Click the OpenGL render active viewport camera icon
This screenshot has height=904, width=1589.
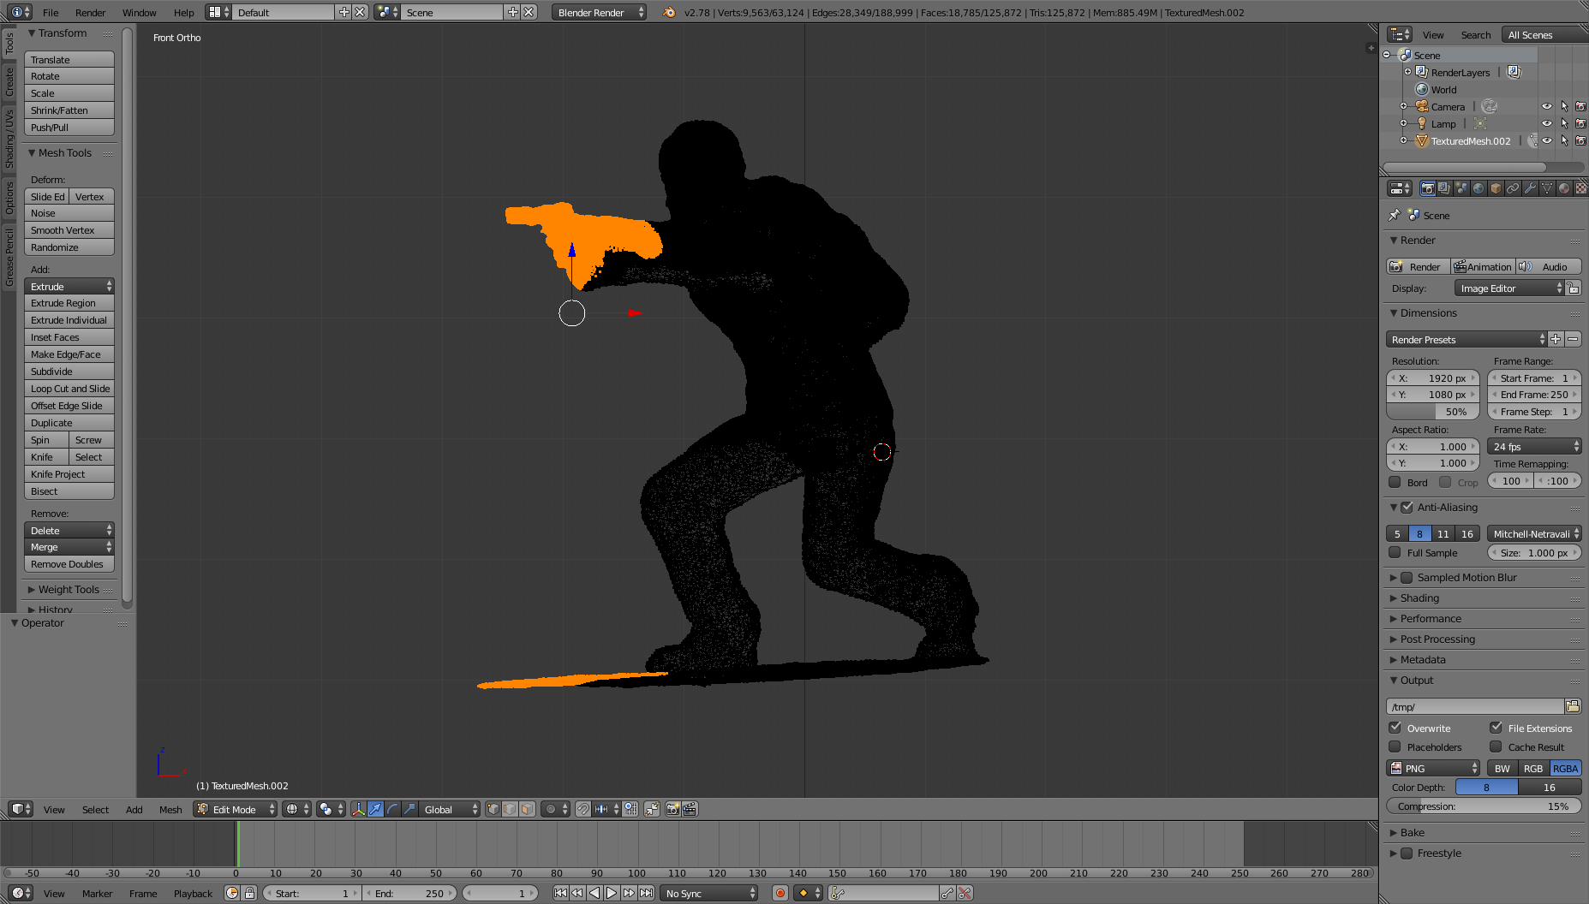tap(673, 809)
